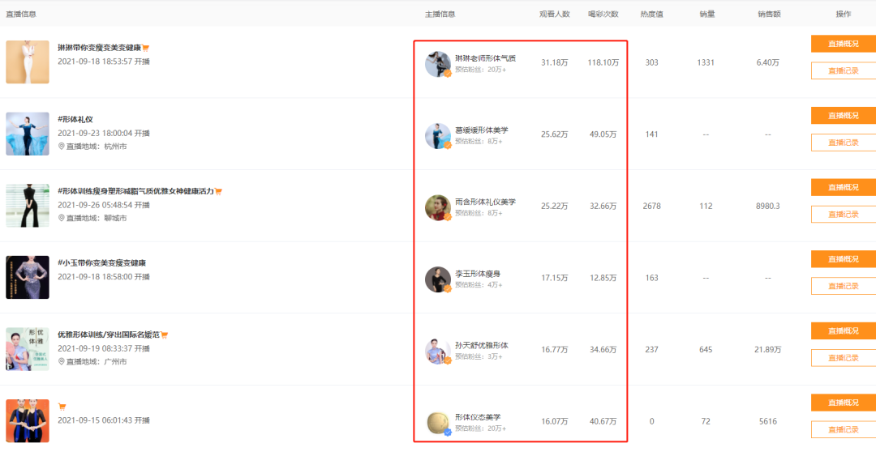Click location pin icon next to 杭州市

click(x=62, y=147)
